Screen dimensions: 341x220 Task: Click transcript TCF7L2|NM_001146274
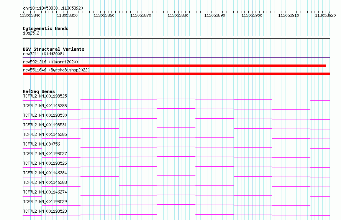click(x=45, y=192)
